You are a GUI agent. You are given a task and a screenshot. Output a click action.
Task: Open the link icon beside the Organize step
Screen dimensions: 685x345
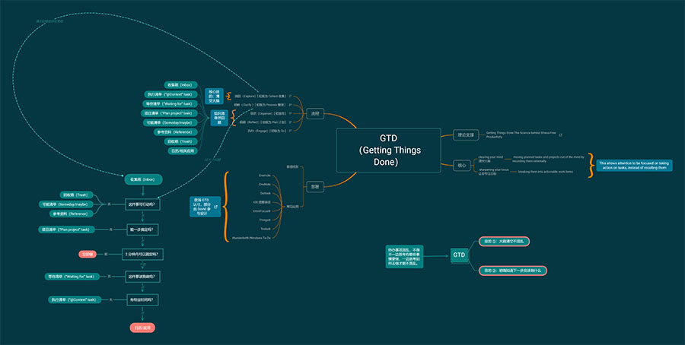(x=291, y=113)
